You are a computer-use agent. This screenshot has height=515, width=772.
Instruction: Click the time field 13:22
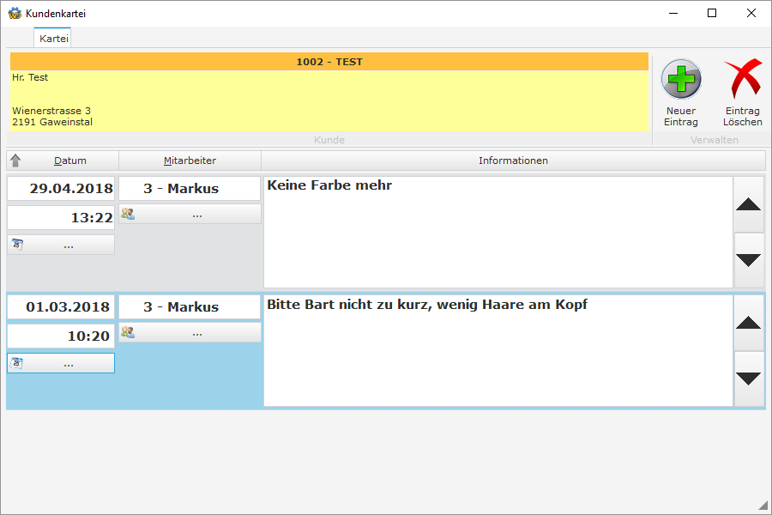(x=61, y=217)
